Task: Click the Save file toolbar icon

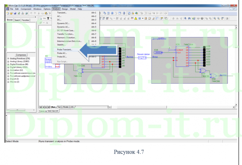Action: (15, 13)
